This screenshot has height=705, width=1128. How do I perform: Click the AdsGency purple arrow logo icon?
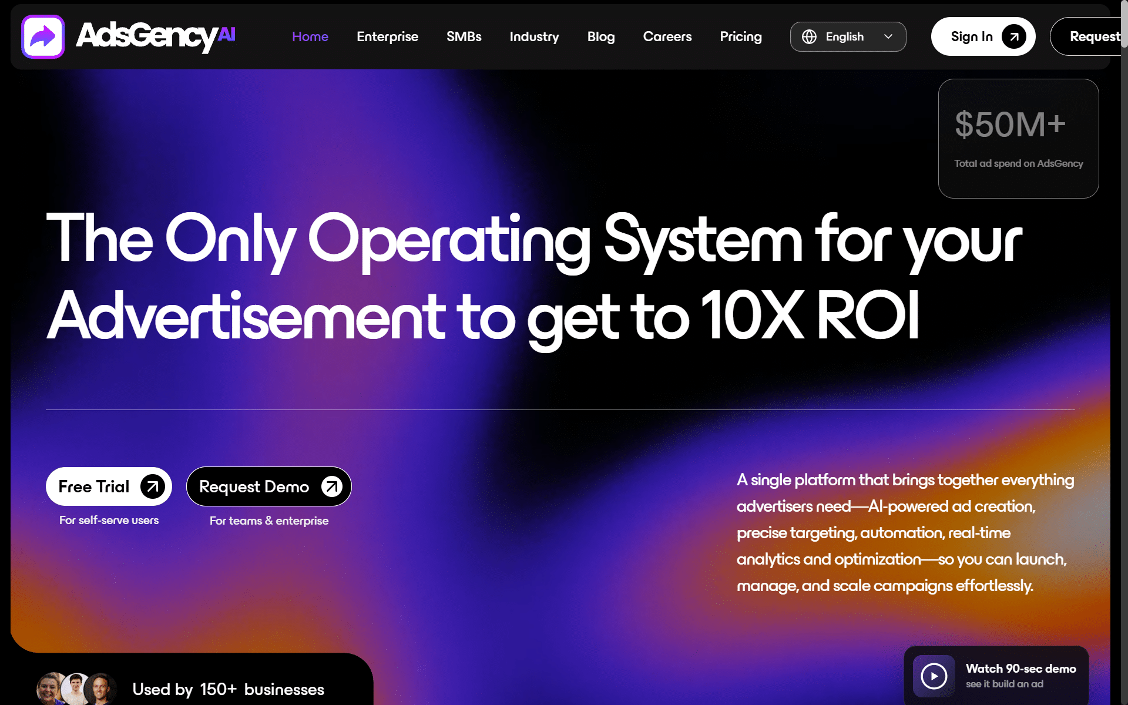(x=43, y=36)
